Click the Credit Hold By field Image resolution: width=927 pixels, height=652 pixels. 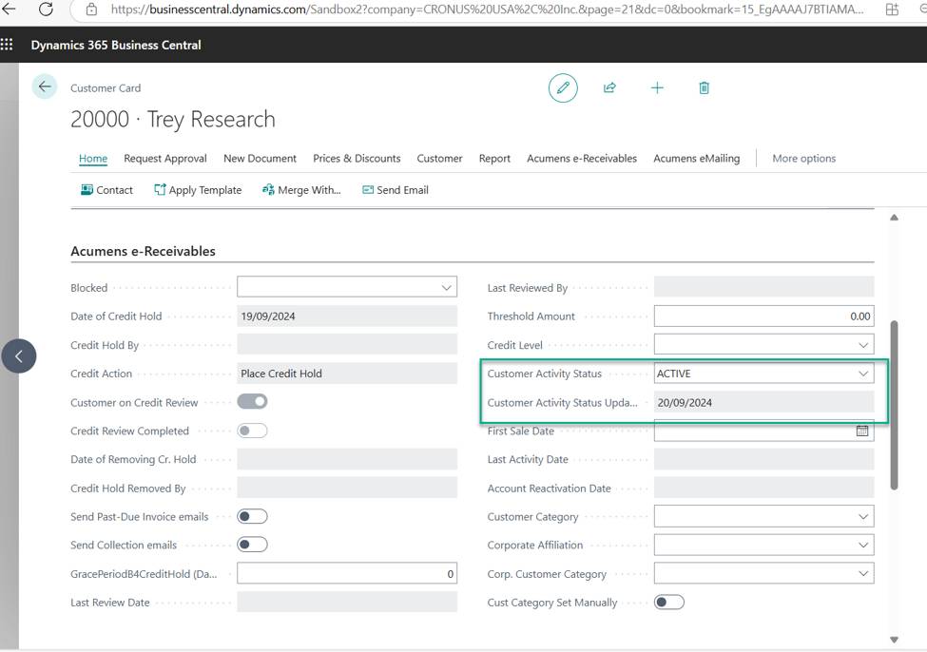pyautogui.click(x=347, y=345)
